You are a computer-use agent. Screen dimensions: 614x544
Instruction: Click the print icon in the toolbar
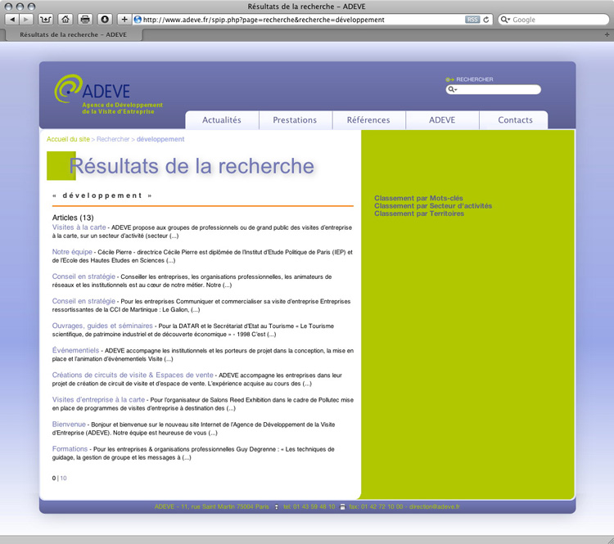(x=85, y=19)
